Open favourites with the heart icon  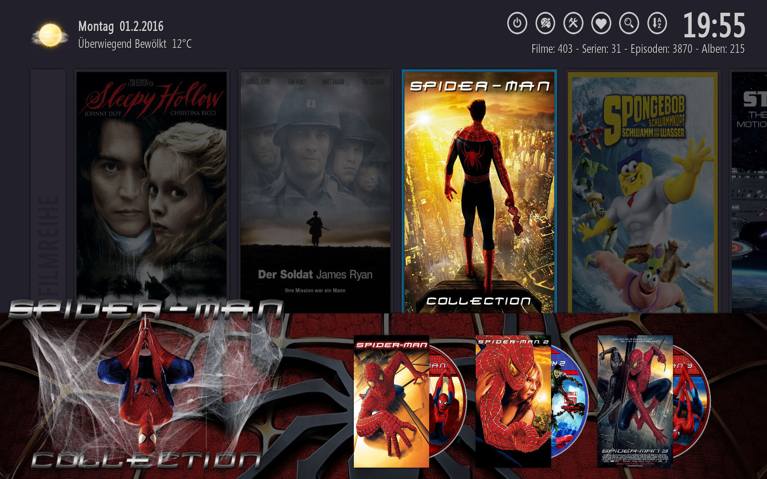[601, 23]
